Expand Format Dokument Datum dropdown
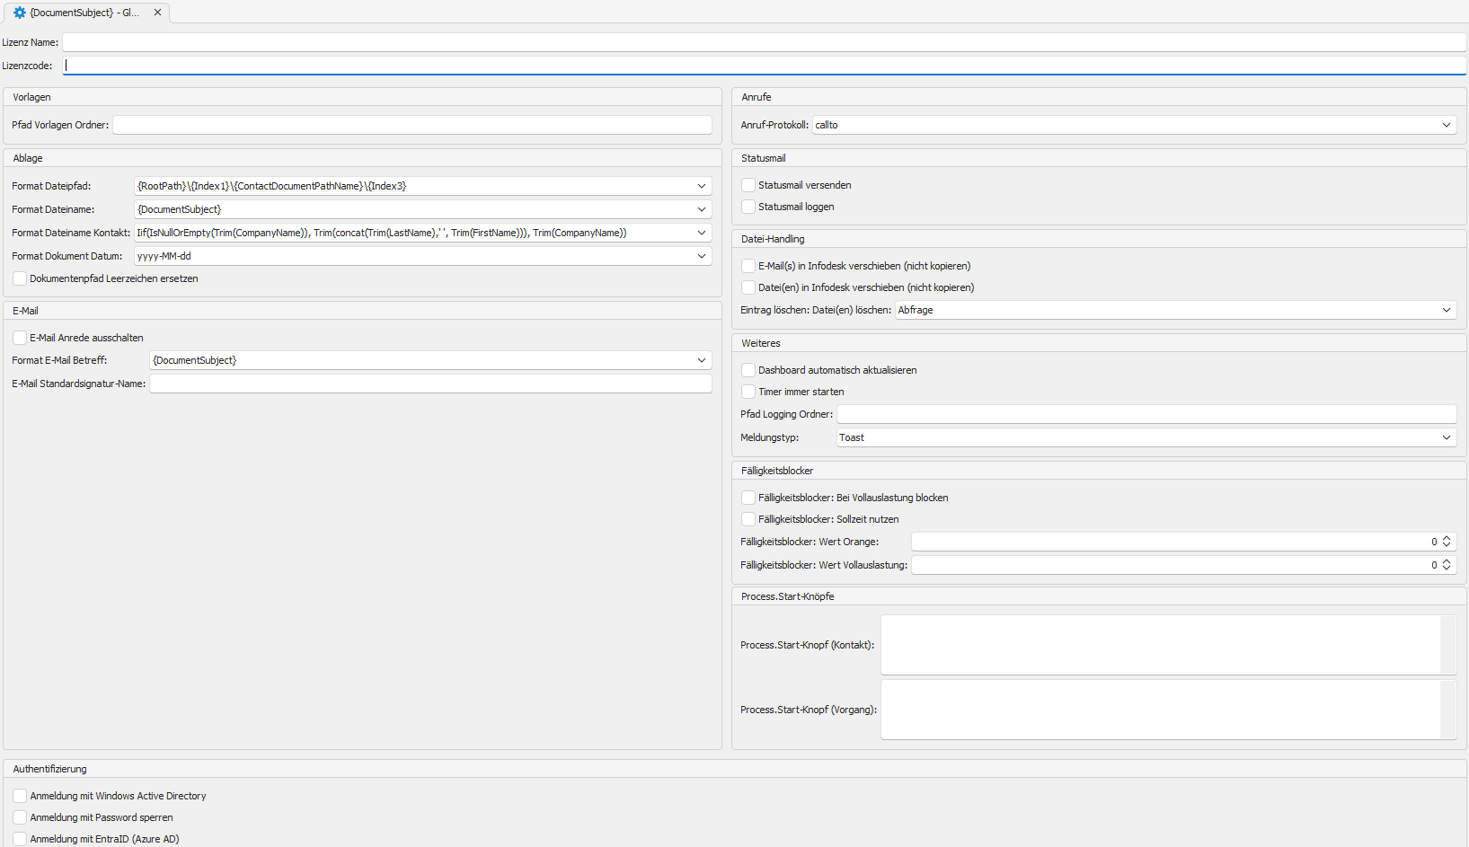The height and width of the screenshot is (847, 1469). click(x=701, y=256)
